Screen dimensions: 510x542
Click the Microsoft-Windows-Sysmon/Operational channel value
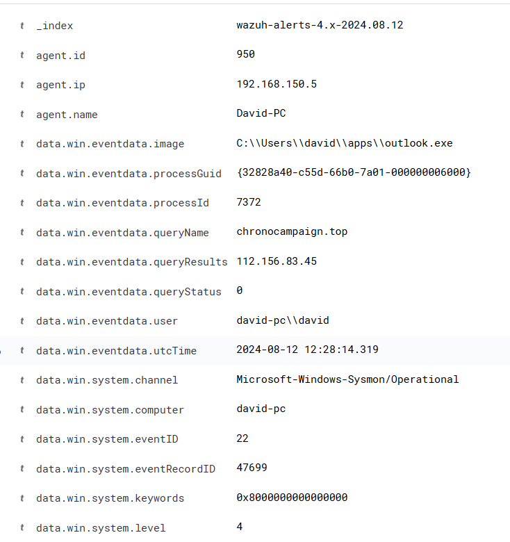coord(347,379)
